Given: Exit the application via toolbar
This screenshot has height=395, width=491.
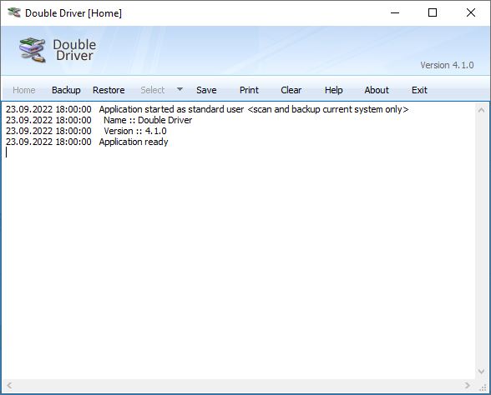Looking at the screenshot, I should (419, 90).
